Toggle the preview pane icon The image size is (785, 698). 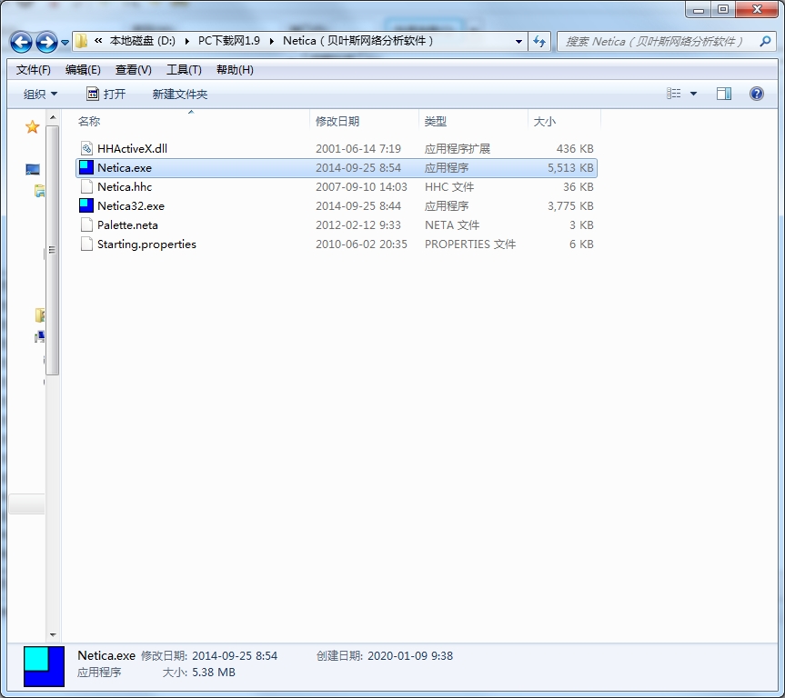pyautogui.click(x=724, y=94)
